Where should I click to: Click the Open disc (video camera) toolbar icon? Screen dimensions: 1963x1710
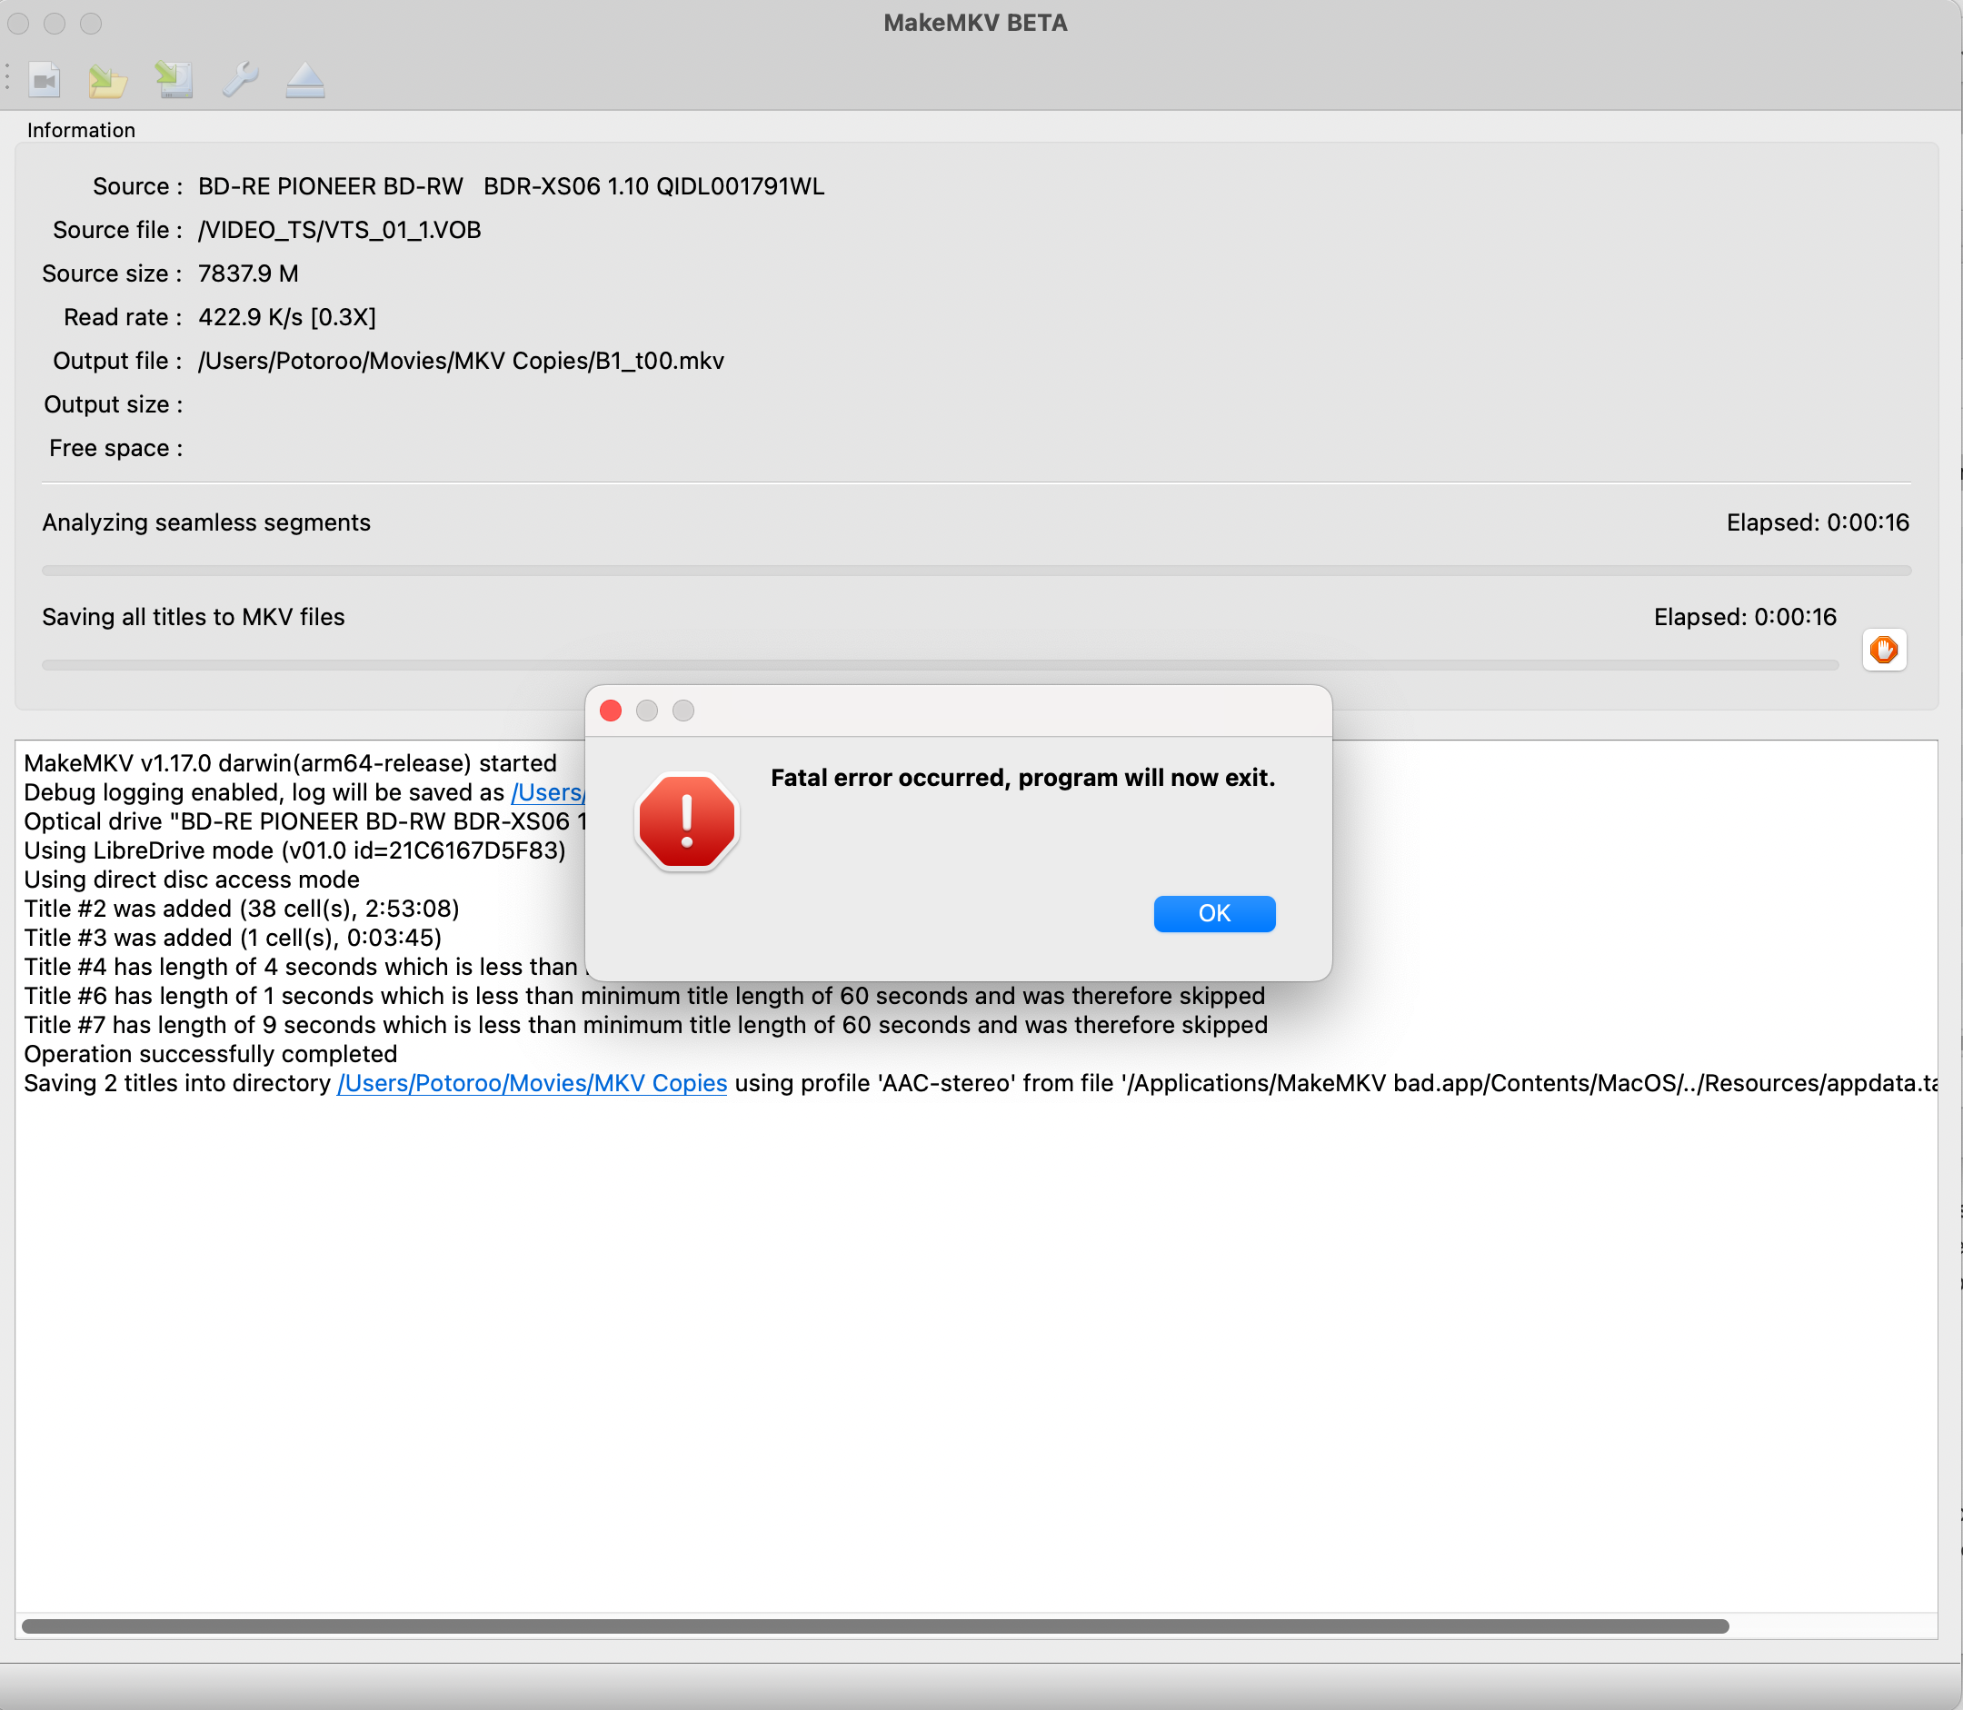[45, 80]
